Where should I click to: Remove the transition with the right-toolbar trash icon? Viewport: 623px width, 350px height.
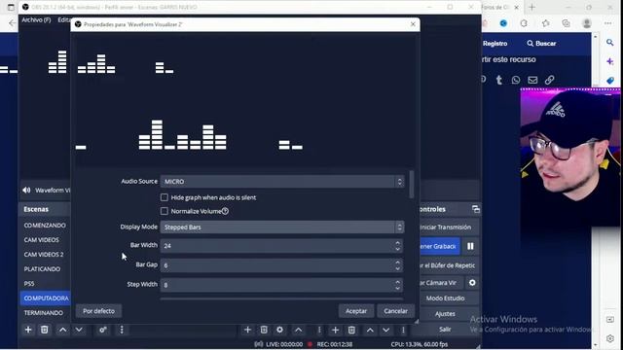351,330
